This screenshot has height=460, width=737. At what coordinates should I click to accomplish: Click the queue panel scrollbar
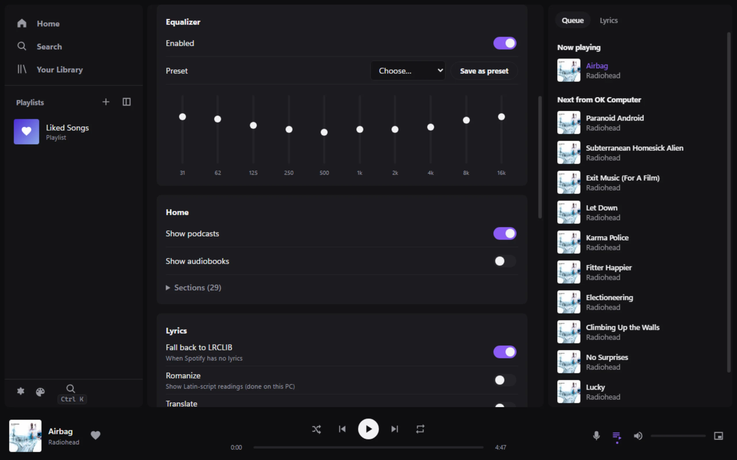click(729, 202)
